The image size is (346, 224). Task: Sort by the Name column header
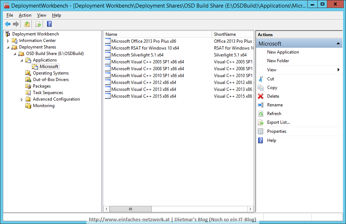pos(158,34)
